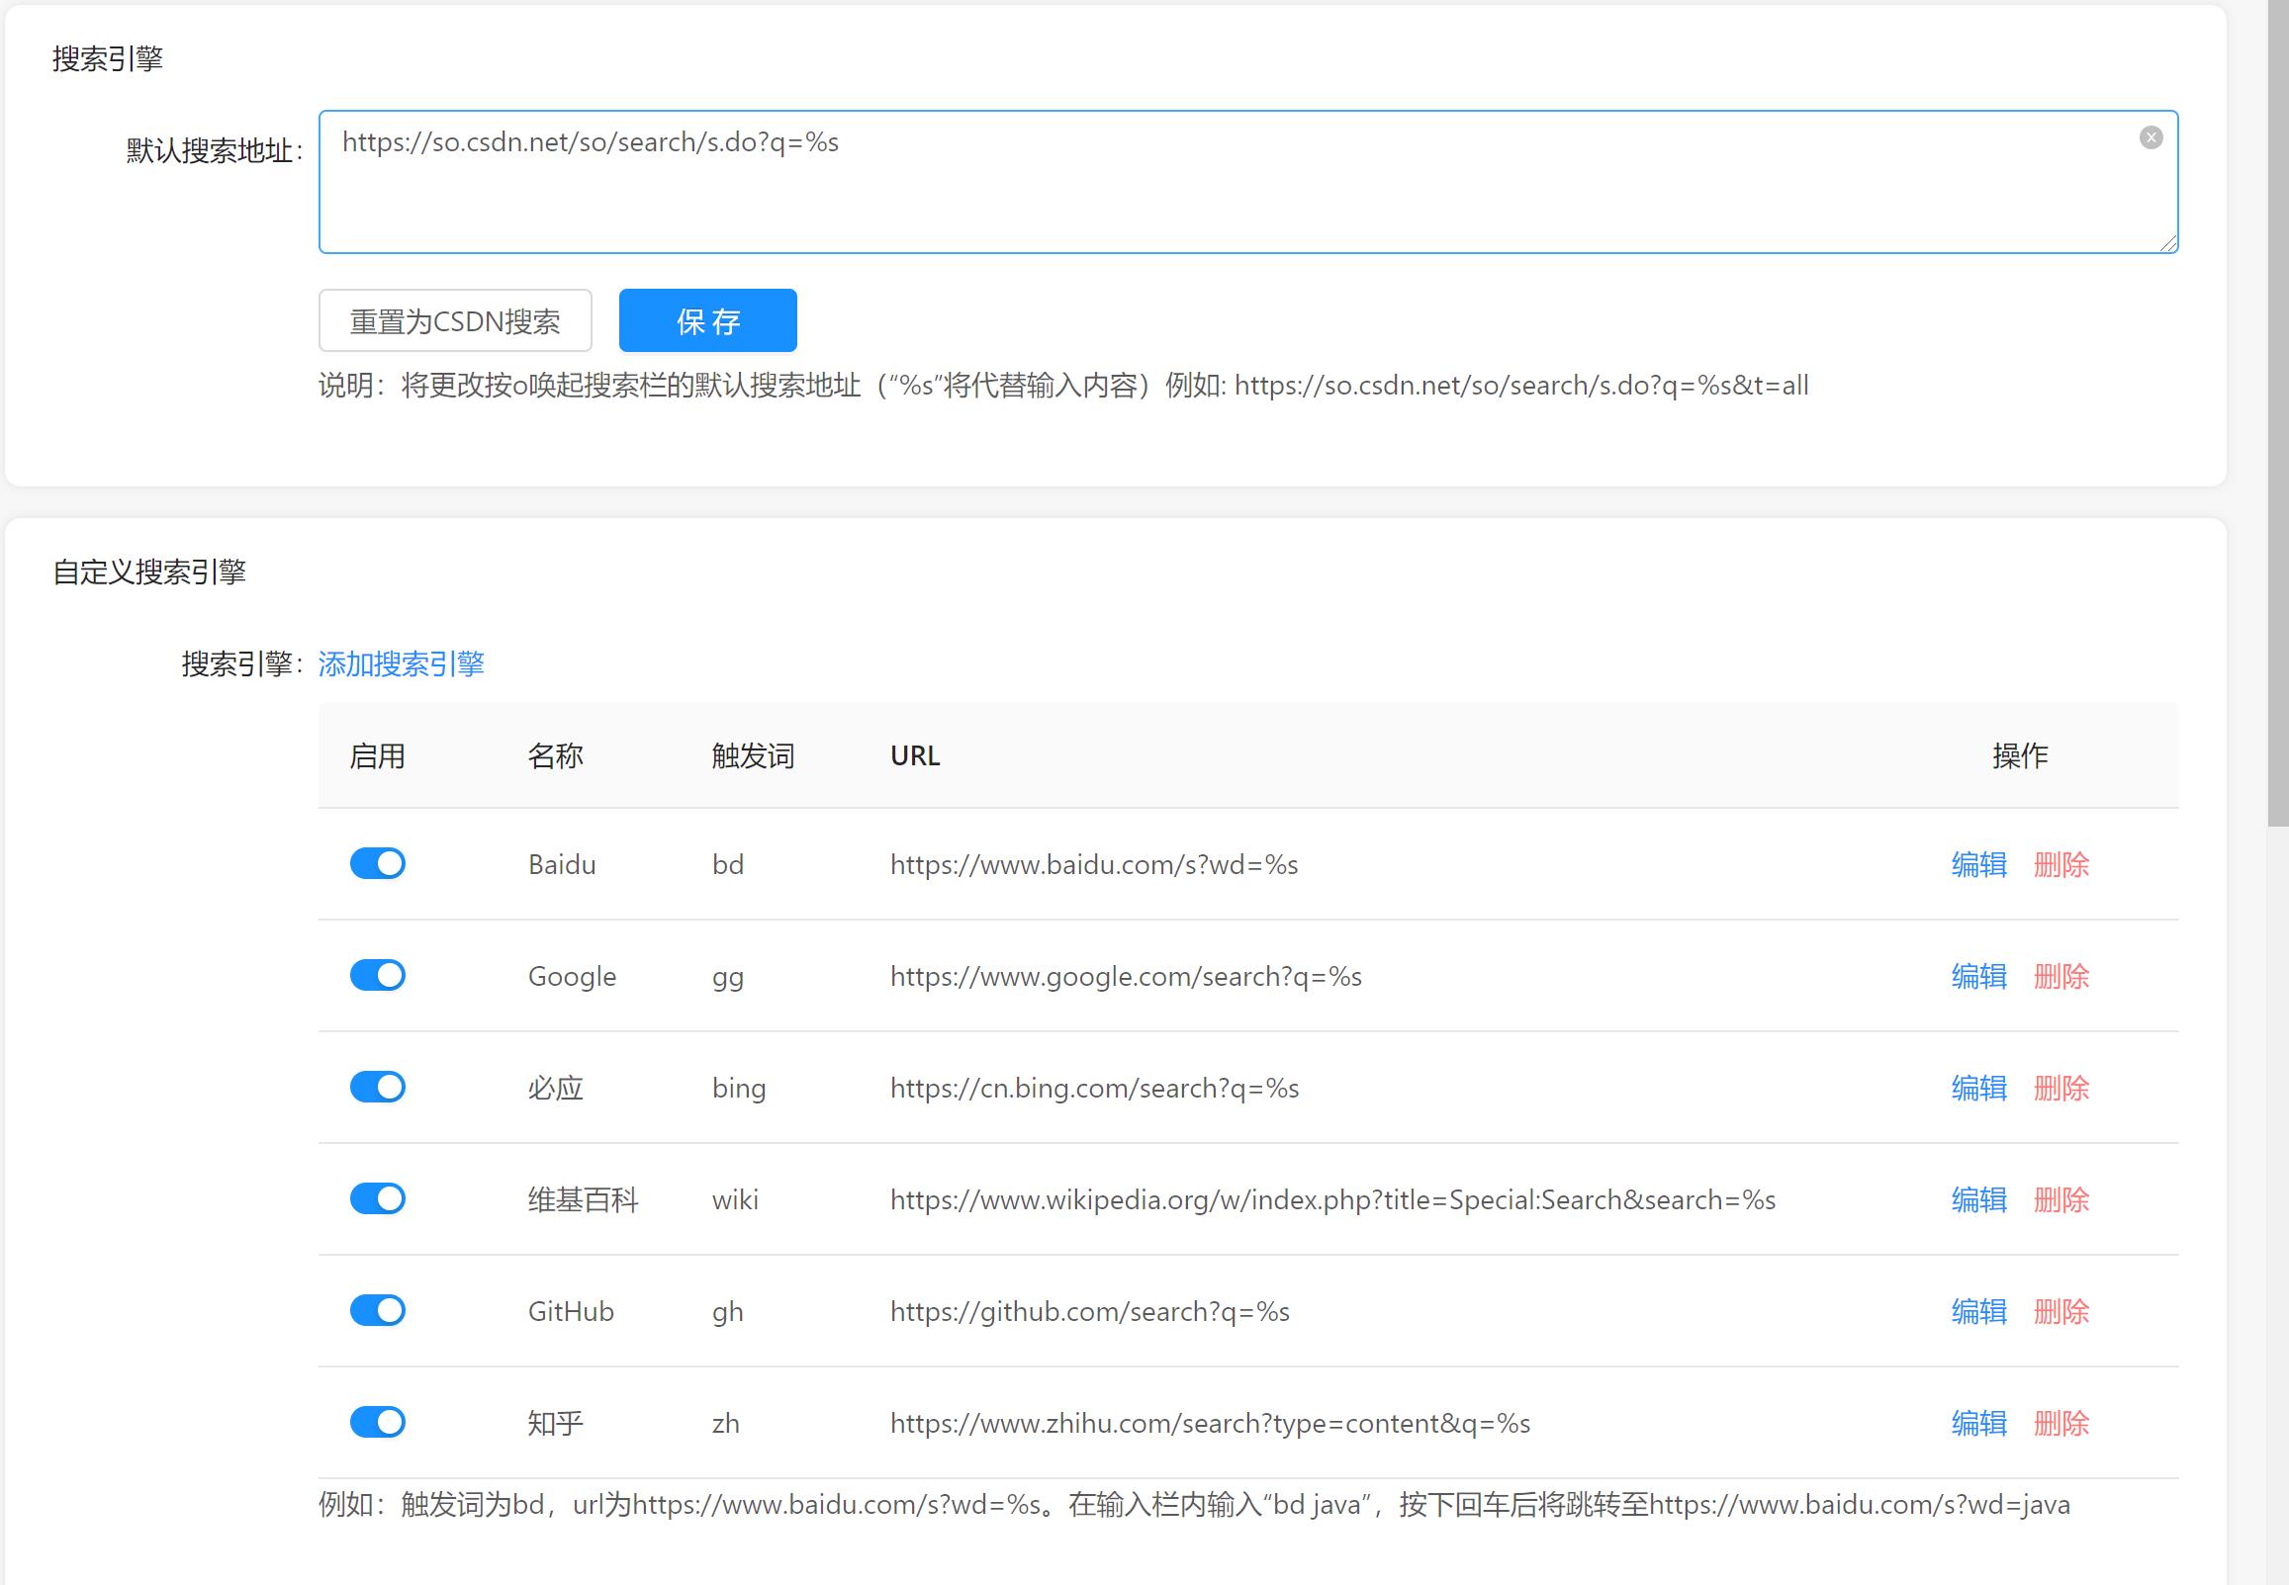This screenshot has height=1585, width=2289.
Task: Click the 搜索引擎 section heading at top
Action: 107,58
